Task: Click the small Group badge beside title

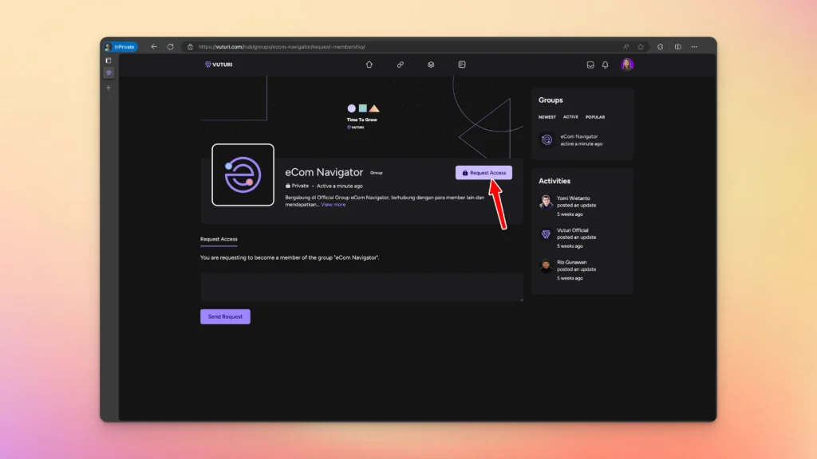Action: [x=377, y=173]
